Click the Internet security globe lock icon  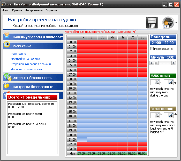[x=7, y=77]
